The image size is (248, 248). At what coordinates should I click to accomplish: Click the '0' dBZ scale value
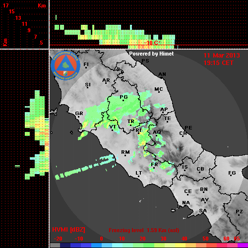(101, 239)
